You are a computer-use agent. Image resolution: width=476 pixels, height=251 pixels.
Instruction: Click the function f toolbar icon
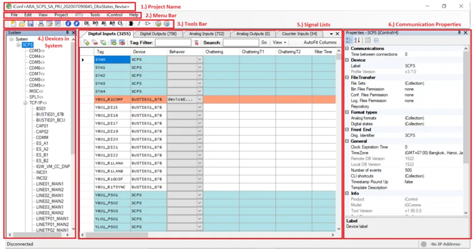(x=139, y=24)
